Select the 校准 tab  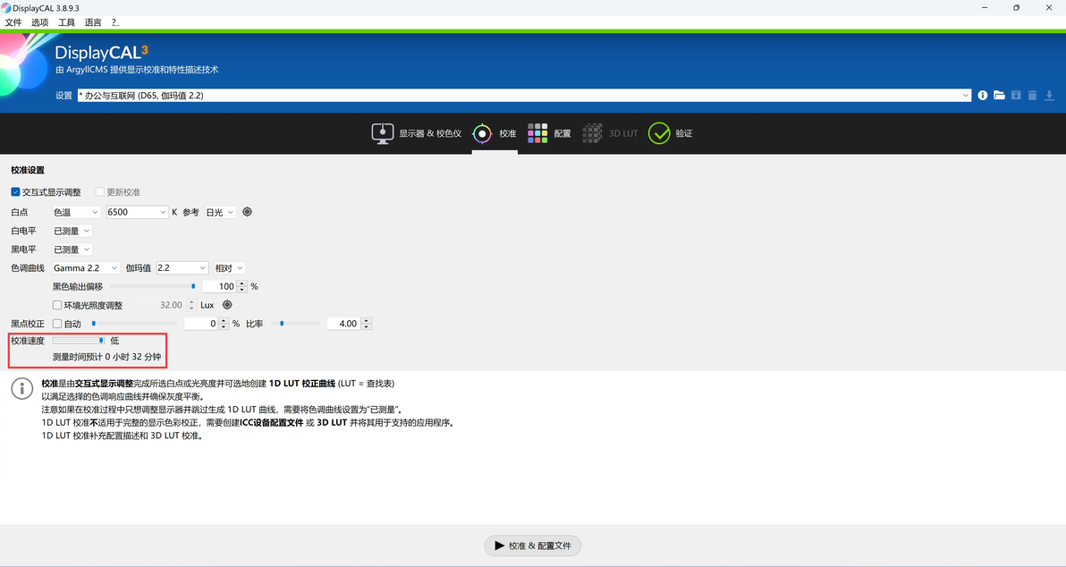(495, 133)
